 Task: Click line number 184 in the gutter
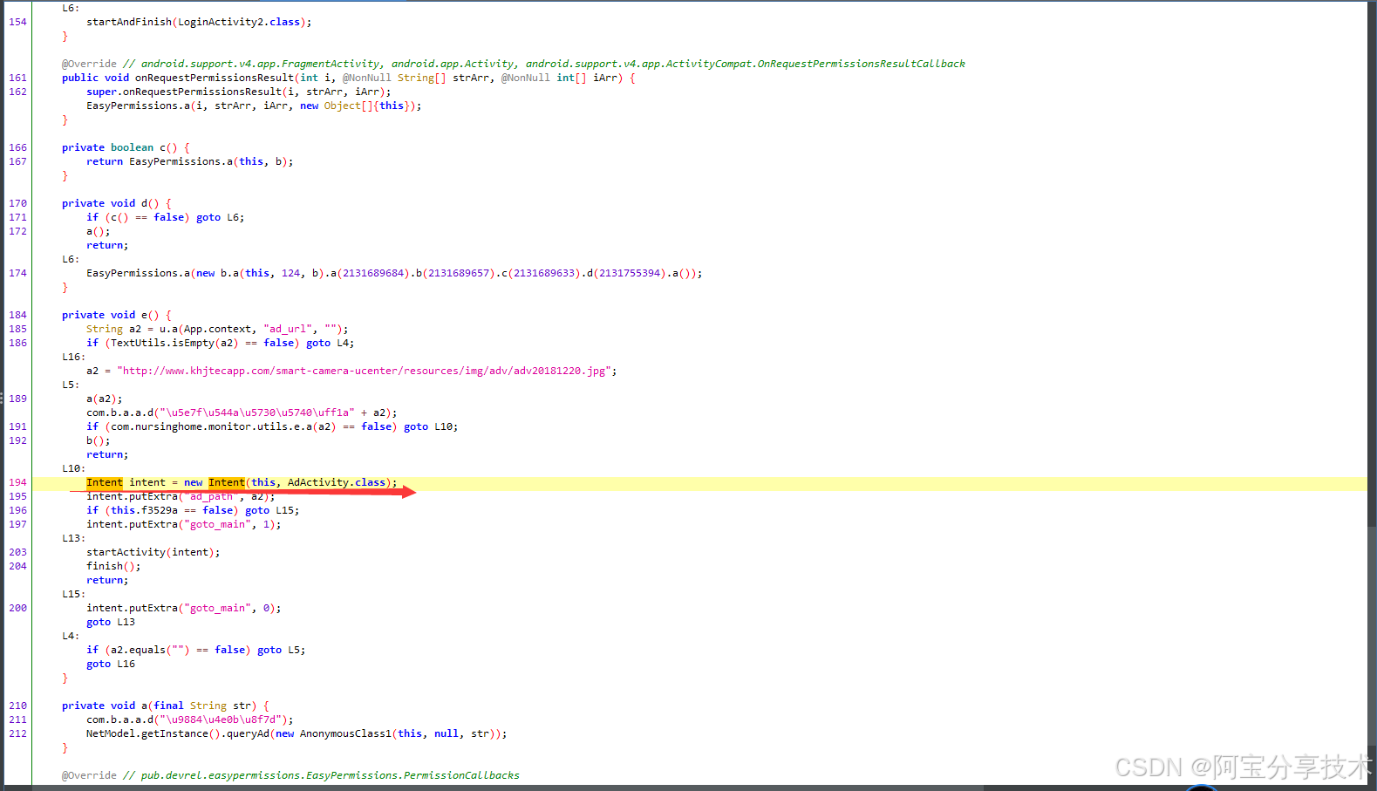click(17, 315)
